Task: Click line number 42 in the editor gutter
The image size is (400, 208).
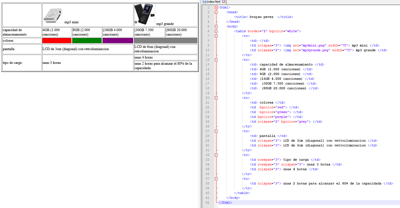Action: coord(207,202)
